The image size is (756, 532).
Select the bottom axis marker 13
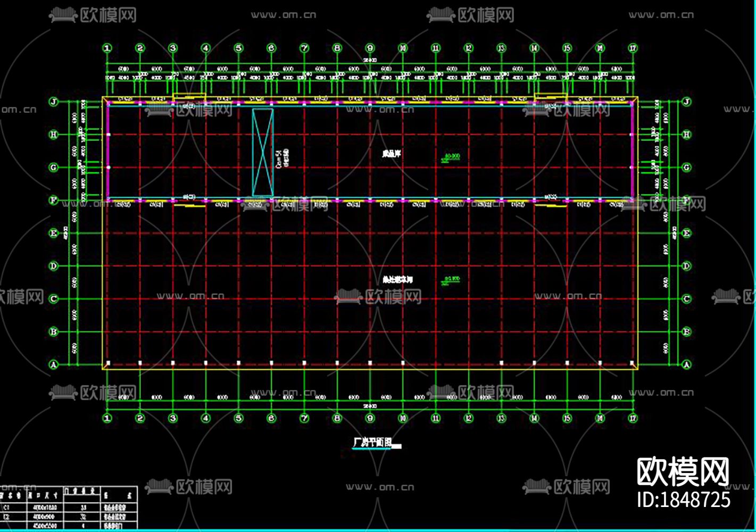point(501,418)
